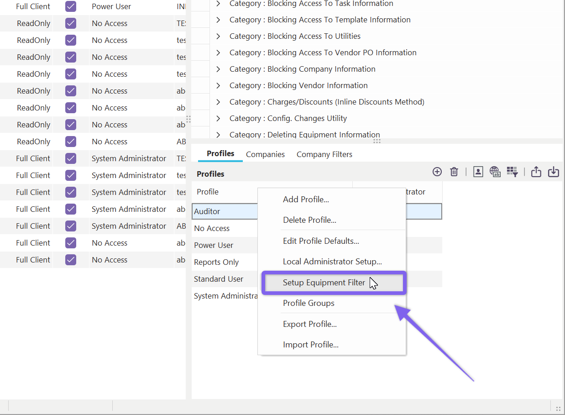This screenshot has height=415, width=565.
Task: Click the trash icon to delete profile
Action: 454,172
